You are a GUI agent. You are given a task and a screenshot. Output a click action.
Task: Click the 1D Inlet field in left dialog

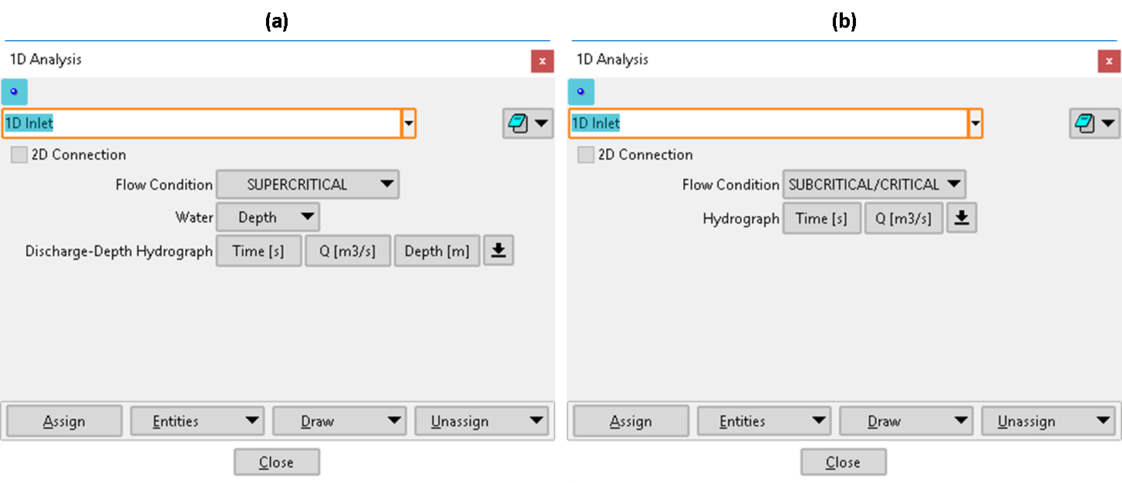(x=200, y=123)
